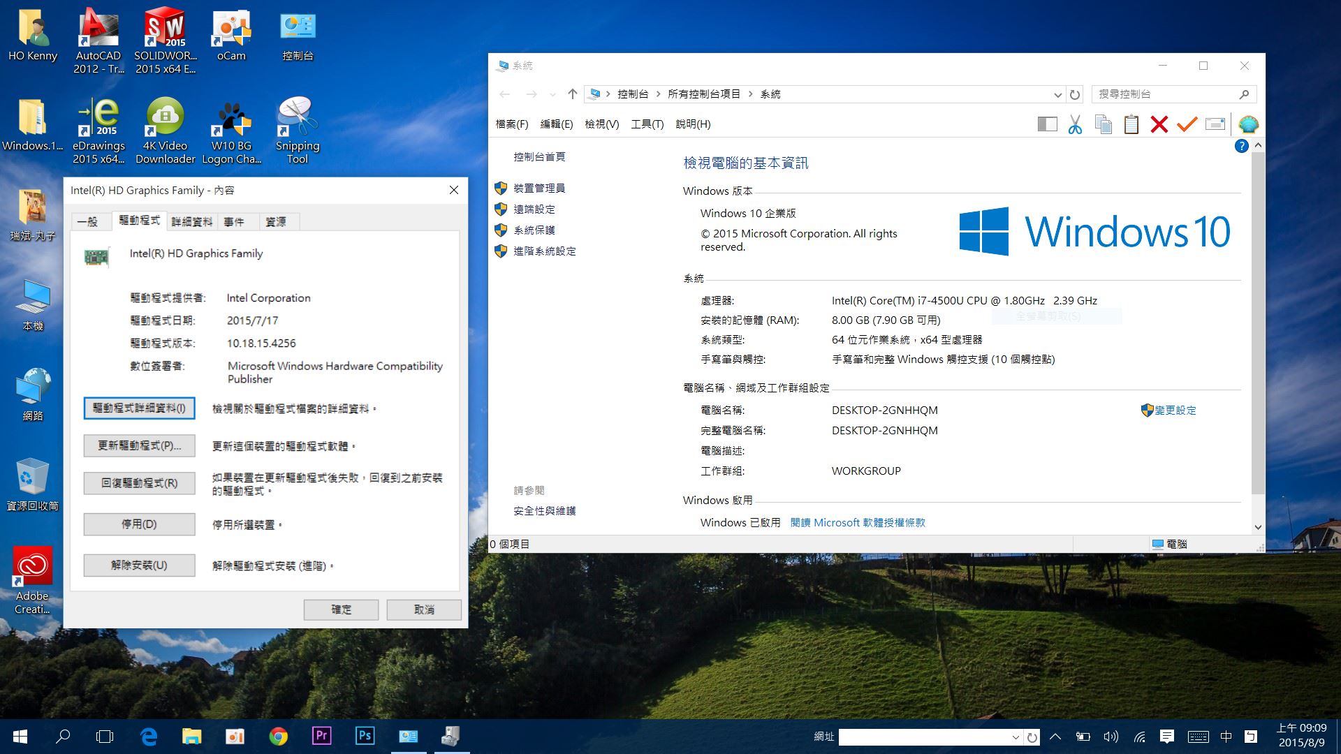The image size is (1341, 754).
Task: Click the blue help question mark icon
Action: point(1241,146)
